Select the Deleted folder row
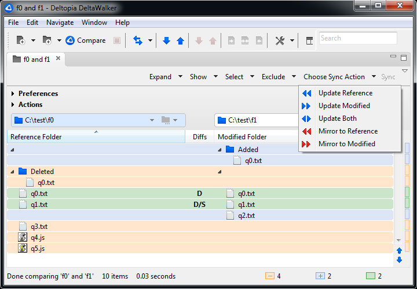 click(x=200, y=172)
